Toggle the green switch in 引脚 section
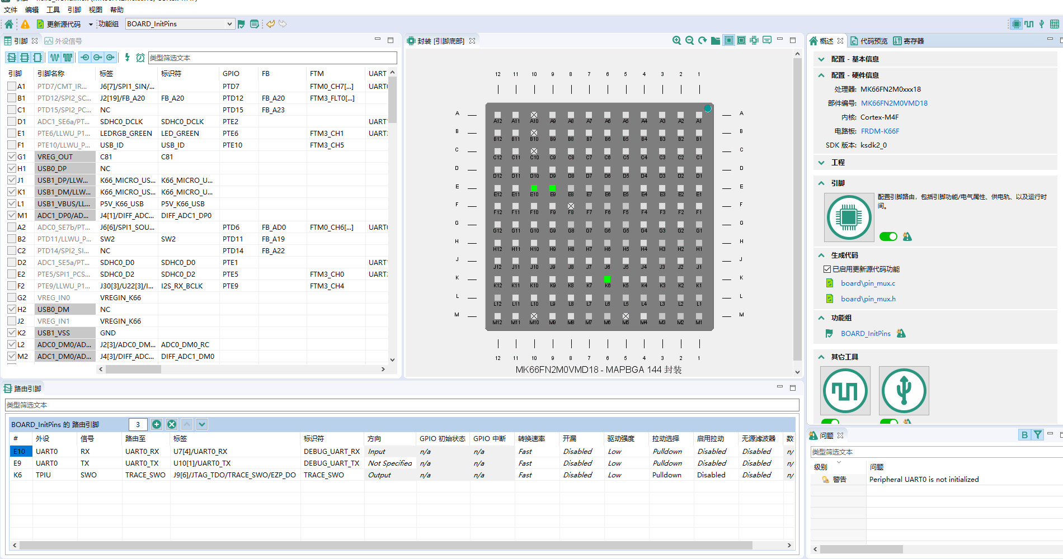This screenshot has width=1063, height=559. (x=888, y=236)
